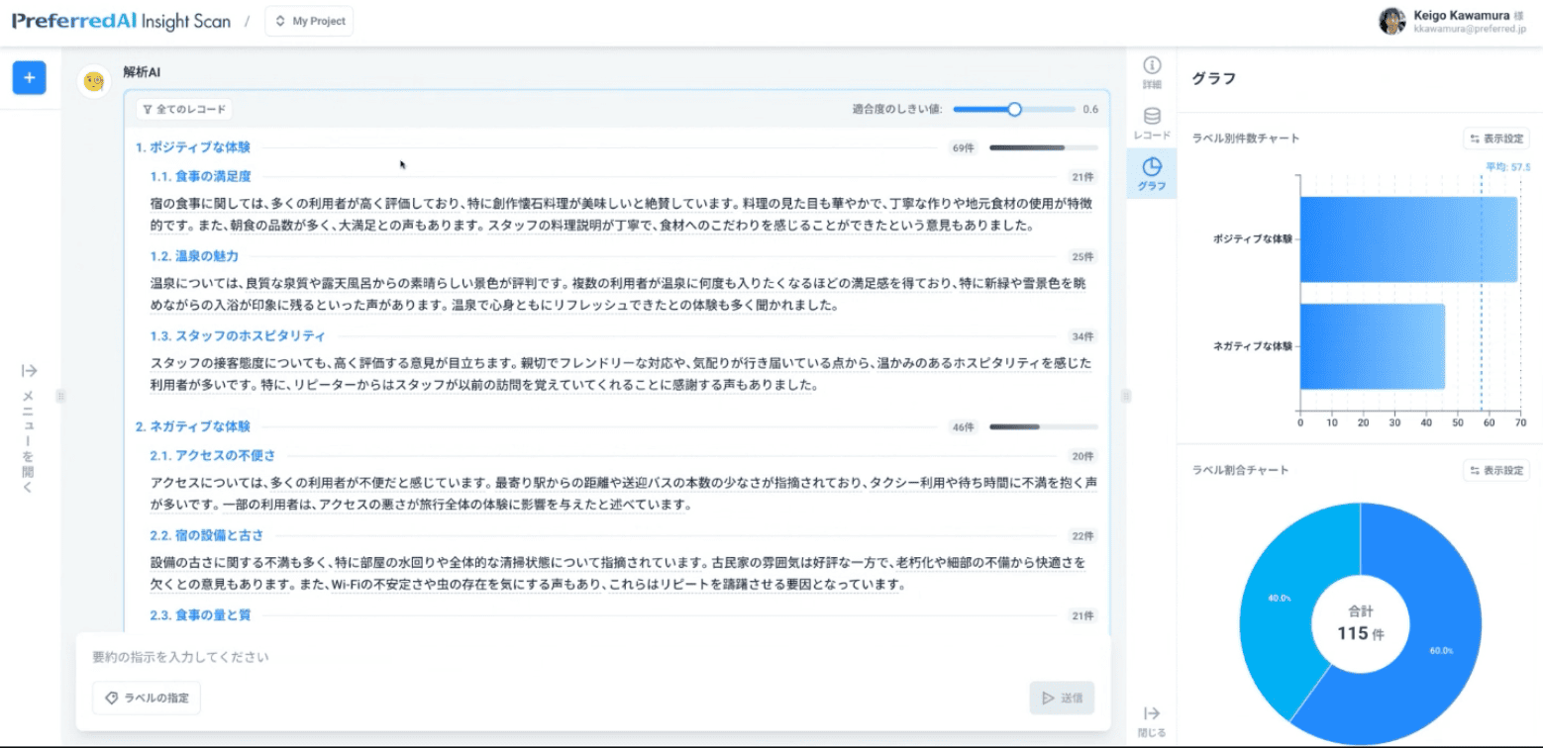Open 表示設定 for ラベル別件数チャート
Screen dimensions: 1543x748
(1495, 140)
